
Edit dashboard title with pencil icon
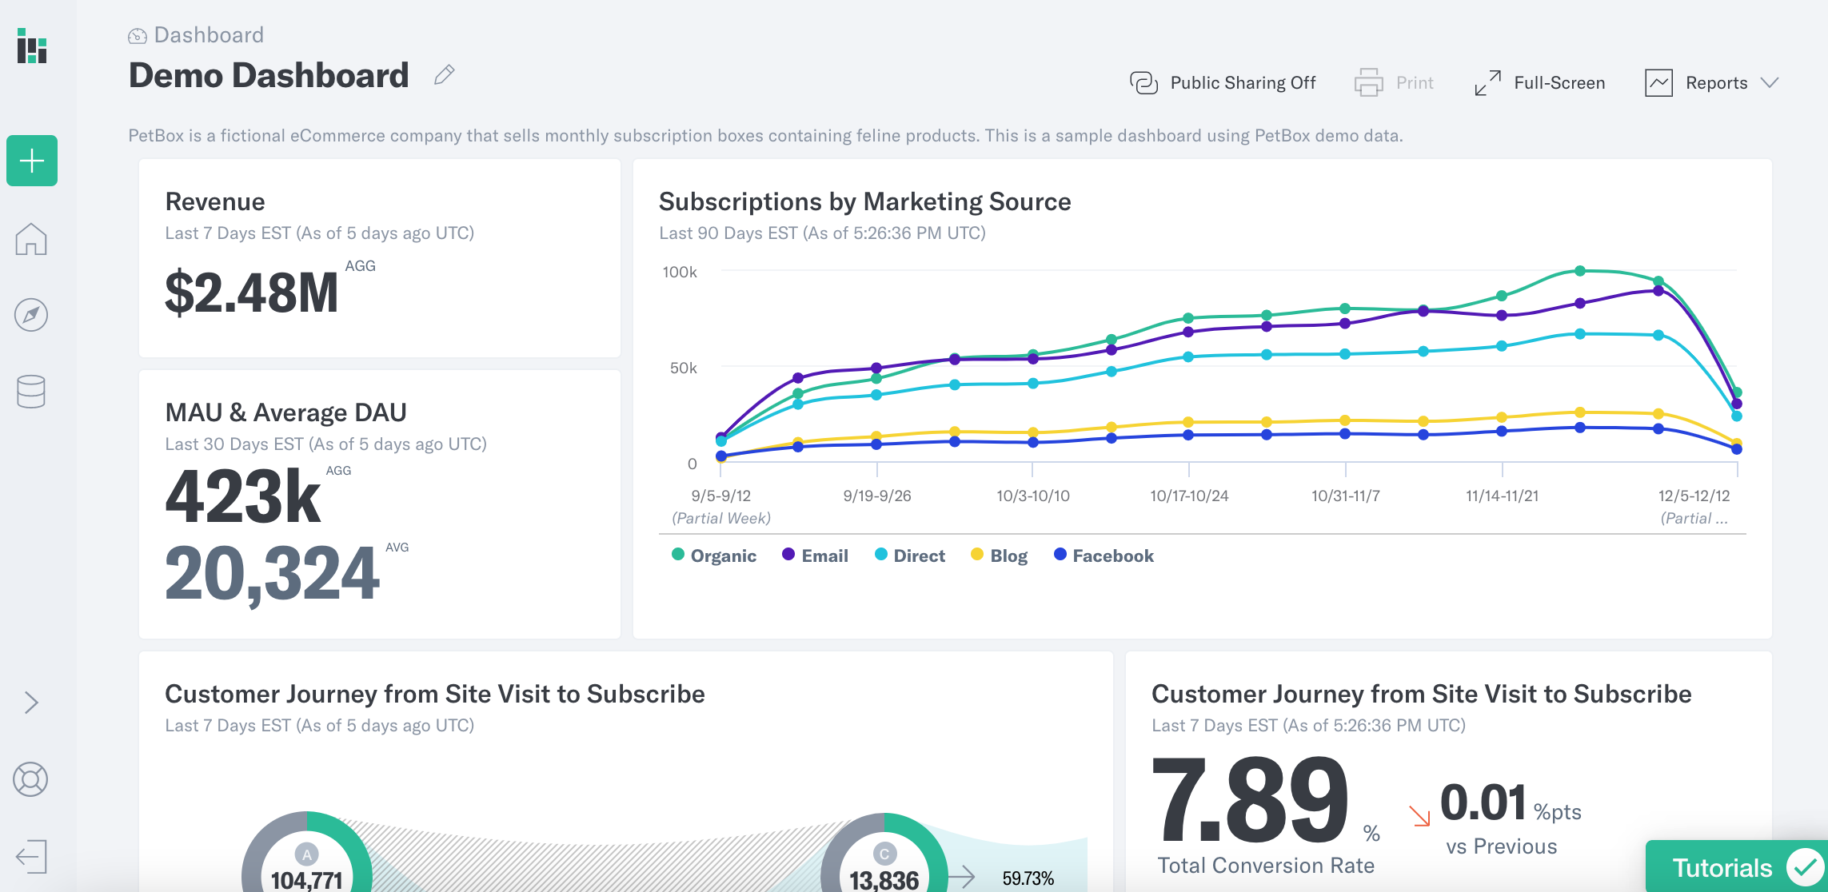coord(445,75)
